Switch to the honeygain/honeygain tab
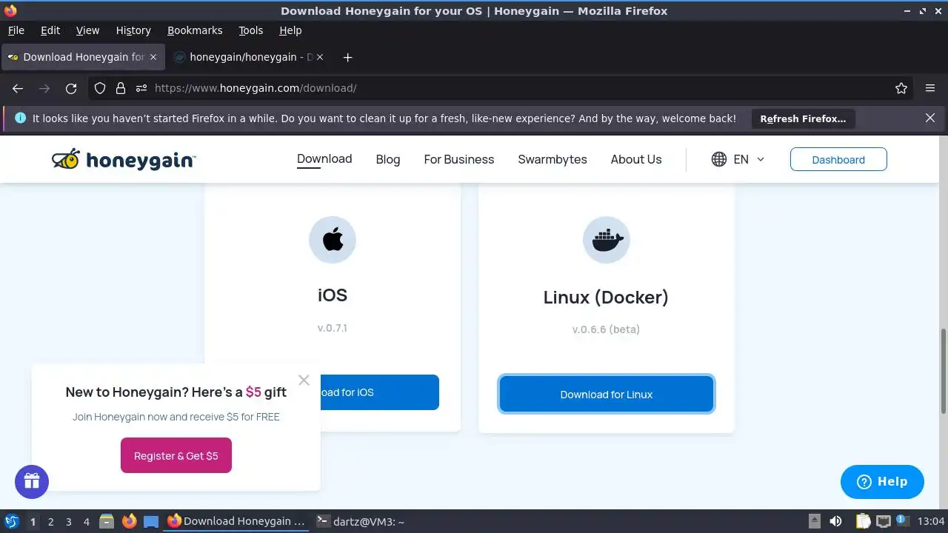This screenshot has height=533, width=948. click(x=249, y=57)
